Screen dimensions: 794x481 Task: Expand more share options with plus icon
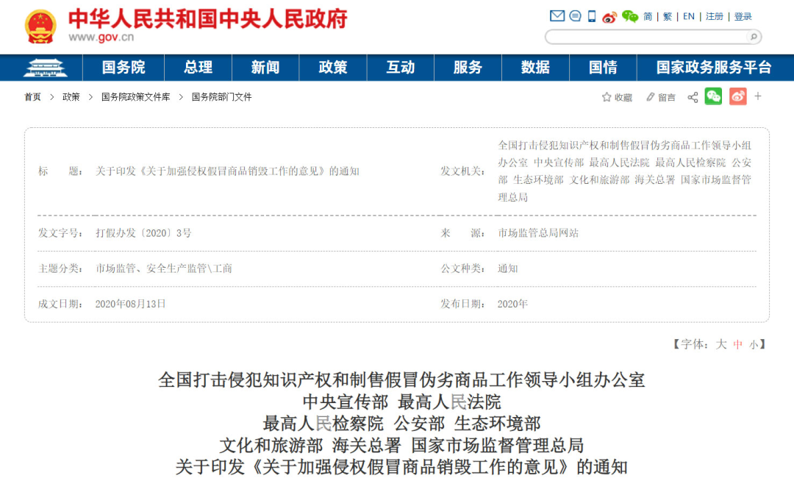tap(758, 96)
